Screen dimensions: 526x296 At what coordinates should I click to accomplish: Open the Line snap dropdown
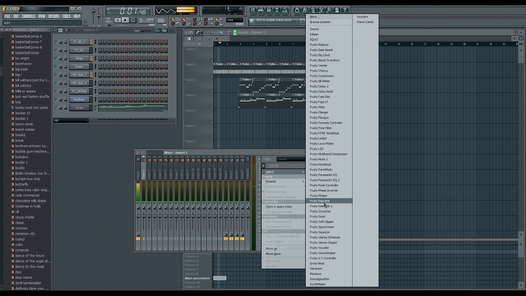(235, 20)
